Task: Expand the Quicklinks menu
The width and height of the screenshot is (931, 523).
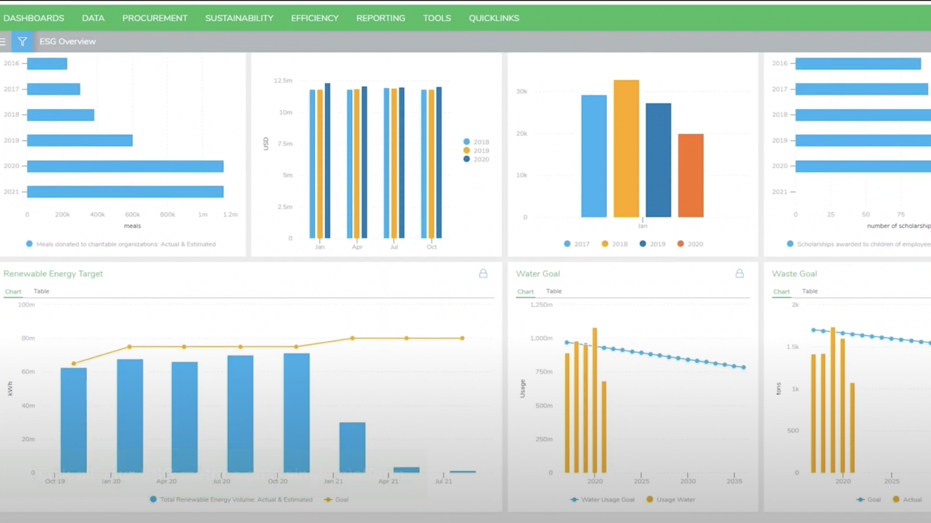Action: coord(493,18)
